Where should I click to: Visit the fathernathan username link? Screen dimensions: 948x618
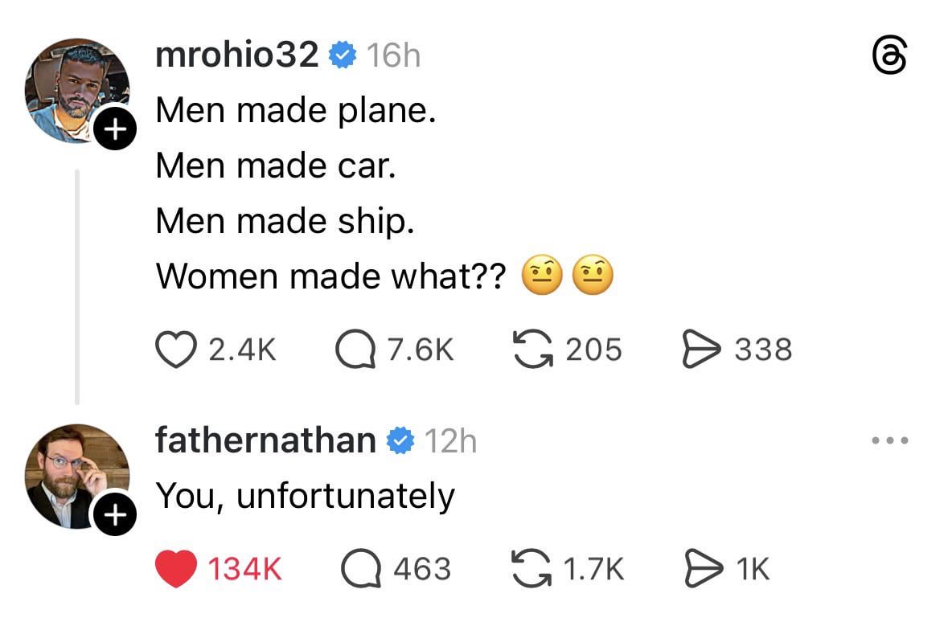pos(265,440)
